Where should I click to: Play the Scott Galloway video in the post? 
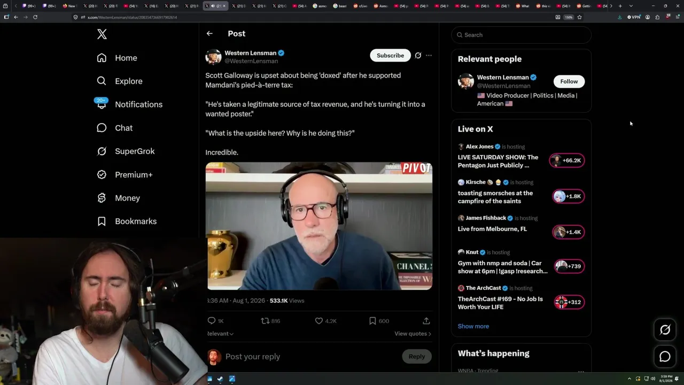(319, 226)
